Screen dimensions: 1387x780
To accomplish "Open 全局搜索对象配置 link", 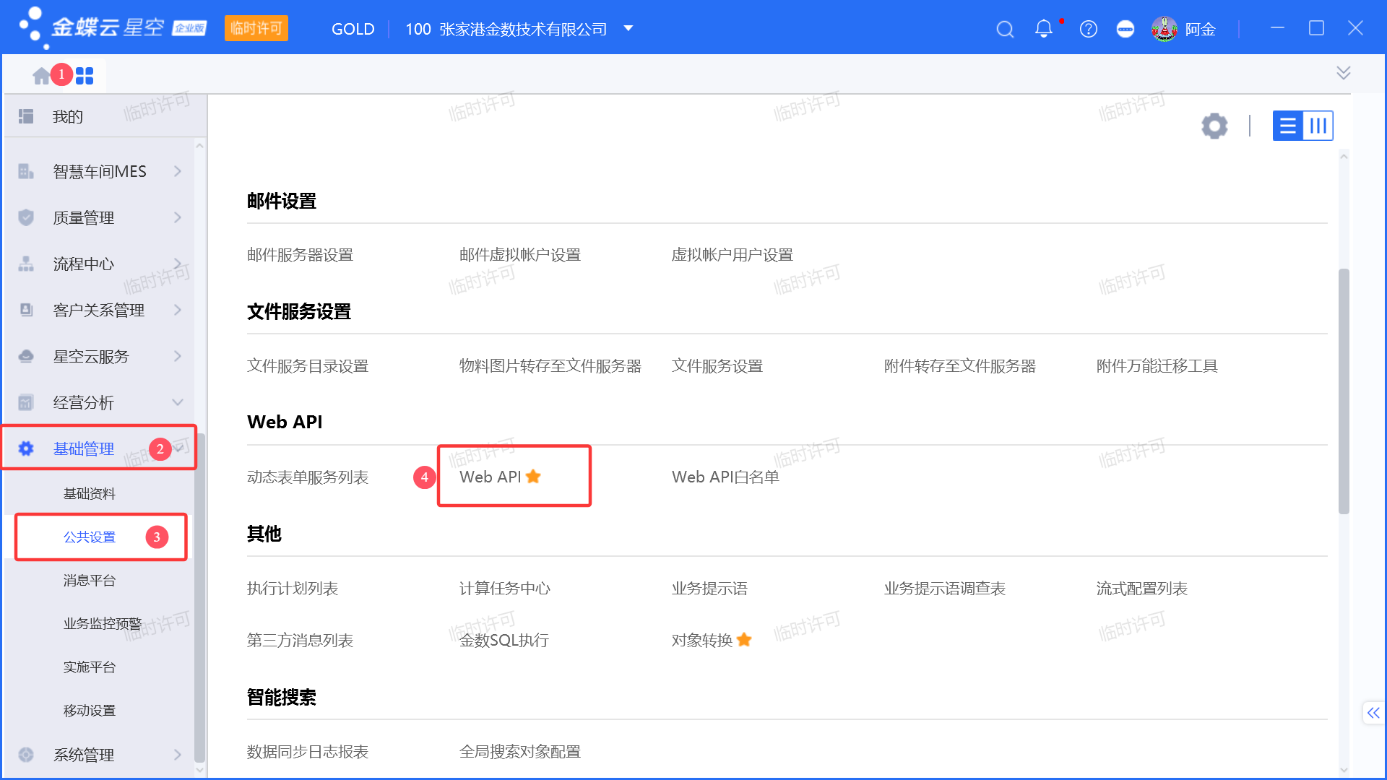I will (x=520, y=752).
